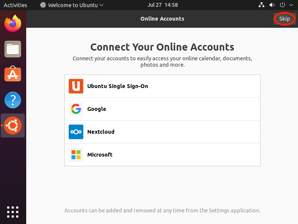Click the volume speaker icon
Image resolution: width=298 pixels, height=224 pixels.
pyautogui.click(x=272, y=5)
